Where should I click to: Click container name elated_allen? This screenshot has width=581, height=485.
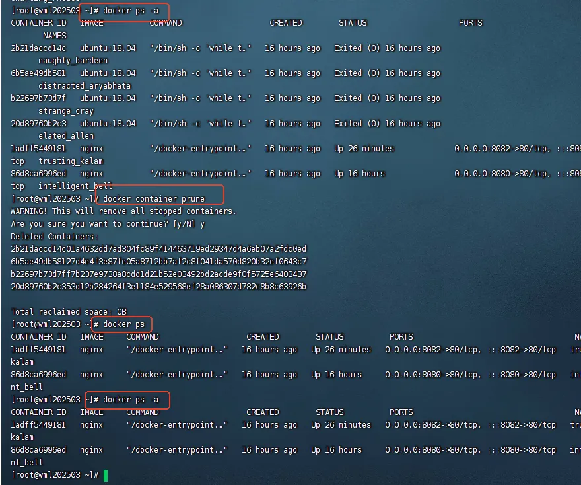pyautogui.click(x=66, y=136)
